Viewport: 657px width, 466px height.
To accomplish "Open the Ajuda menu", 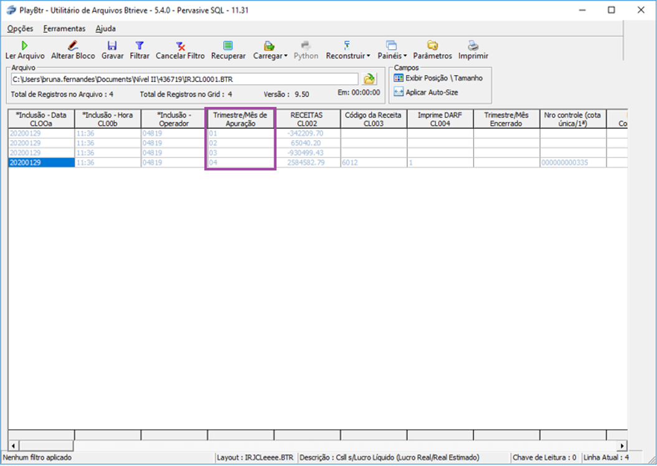I will tap(105, 29).
